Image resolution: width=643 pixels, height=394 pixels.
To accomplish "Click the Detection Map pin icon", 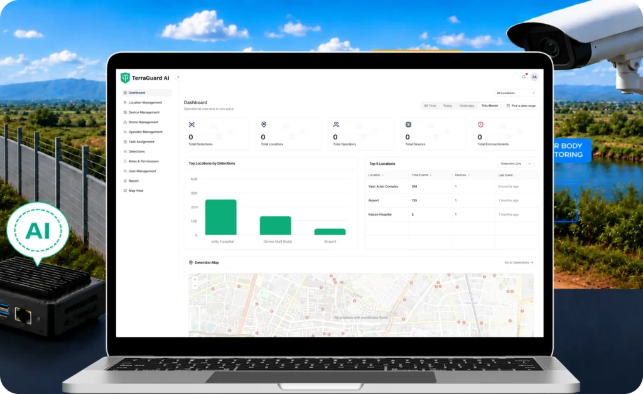I will [x=191, y=262].
